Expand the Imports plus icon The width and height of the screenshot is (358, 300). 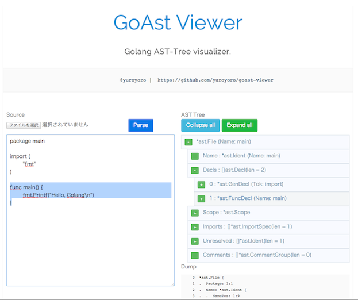coord(195,227)
